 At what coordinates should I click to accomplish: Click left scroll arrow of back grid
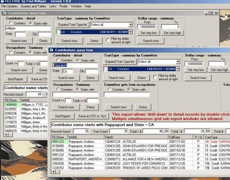6,135
